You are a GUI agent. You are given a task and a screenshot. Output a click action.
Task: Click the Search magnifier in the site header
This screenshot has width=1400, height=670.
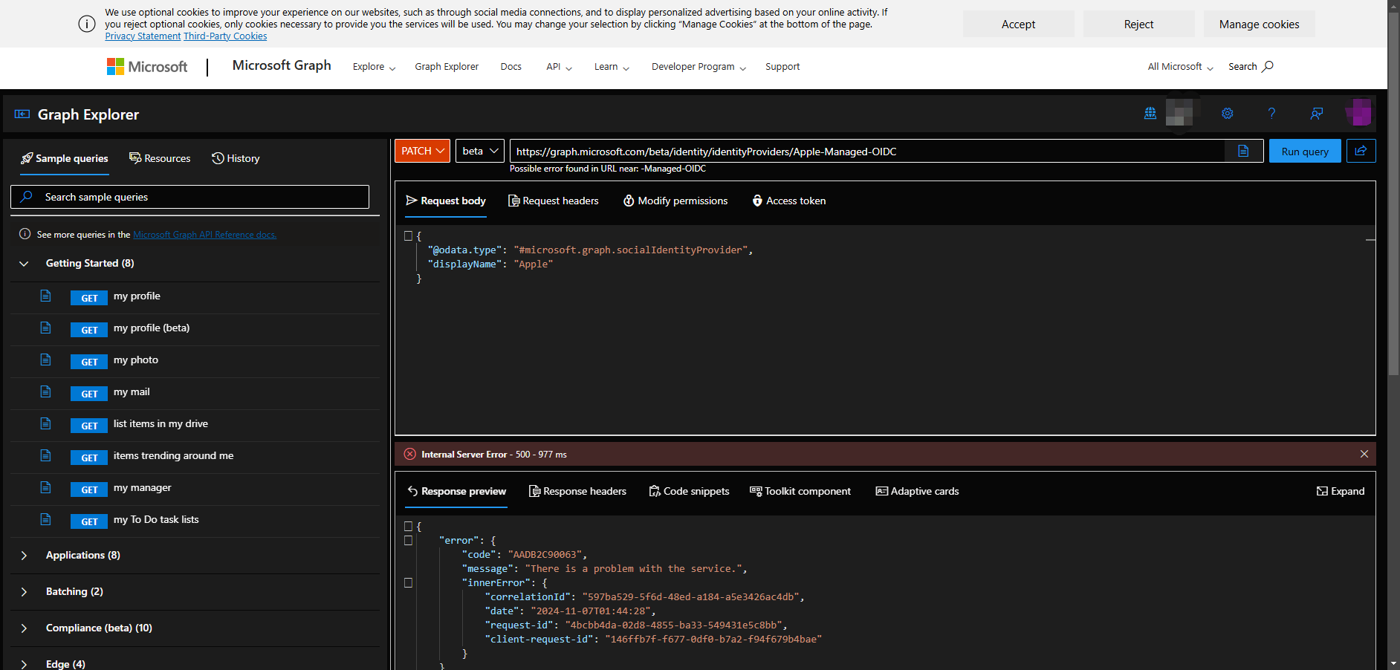(x=1268, y=66)
